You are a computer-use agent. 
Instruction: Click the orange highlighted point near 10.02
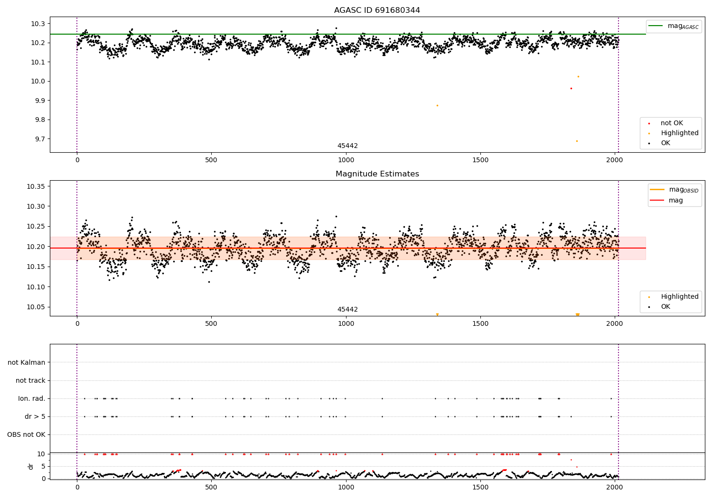(578, 76)
